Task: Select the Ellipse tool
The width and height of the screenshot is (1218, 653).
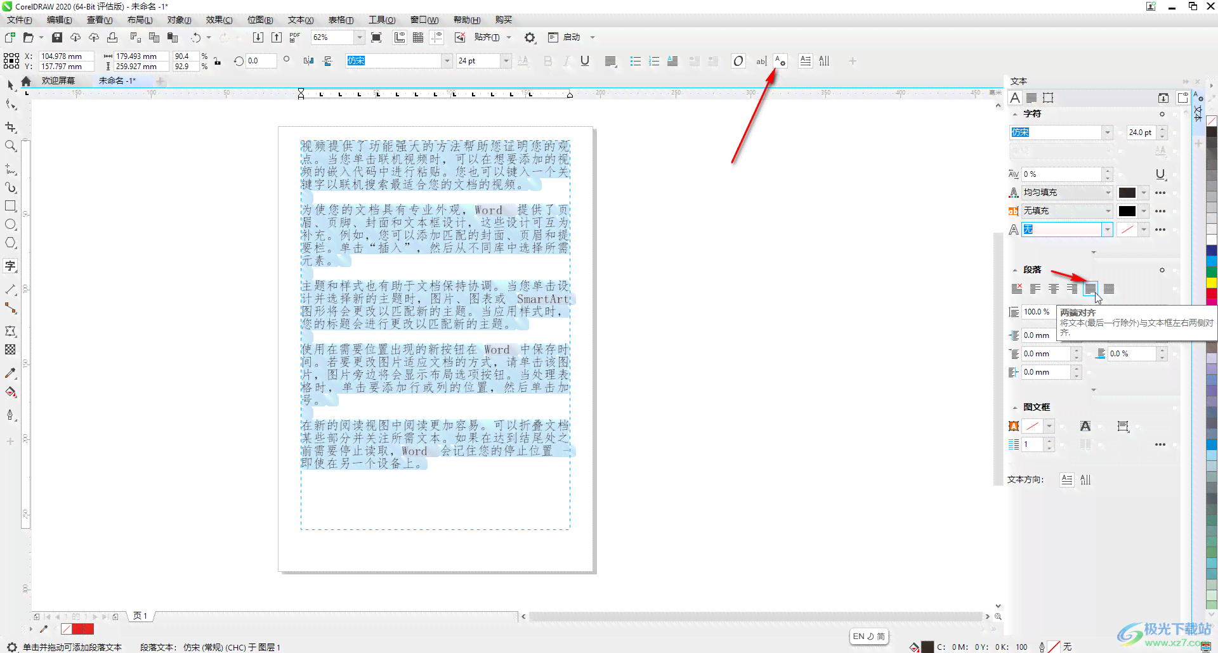Action: 11,224
